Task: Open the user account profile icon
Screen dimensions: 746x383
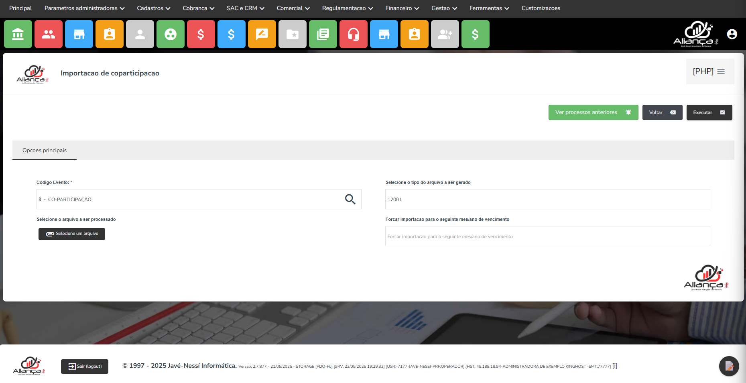Action: [x=732, y=34]
